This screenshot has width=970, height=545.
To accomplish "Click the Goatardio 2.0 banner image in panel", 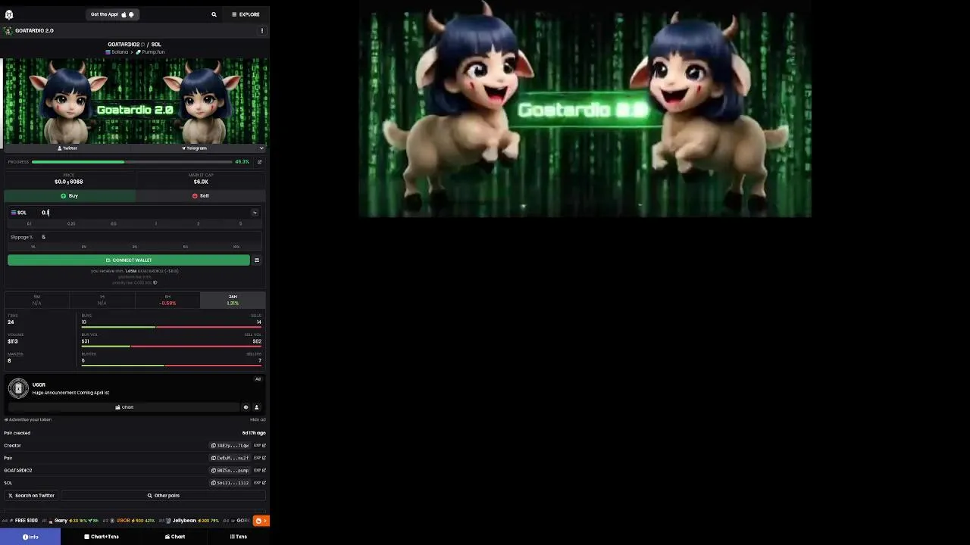I will [136, 101].
